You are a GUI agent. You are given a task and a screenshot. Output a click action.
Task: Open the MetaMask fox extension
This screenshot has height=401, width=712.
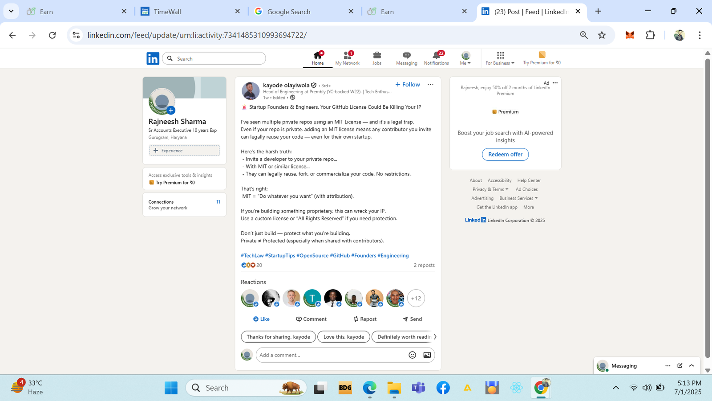(x=630, y=35)
